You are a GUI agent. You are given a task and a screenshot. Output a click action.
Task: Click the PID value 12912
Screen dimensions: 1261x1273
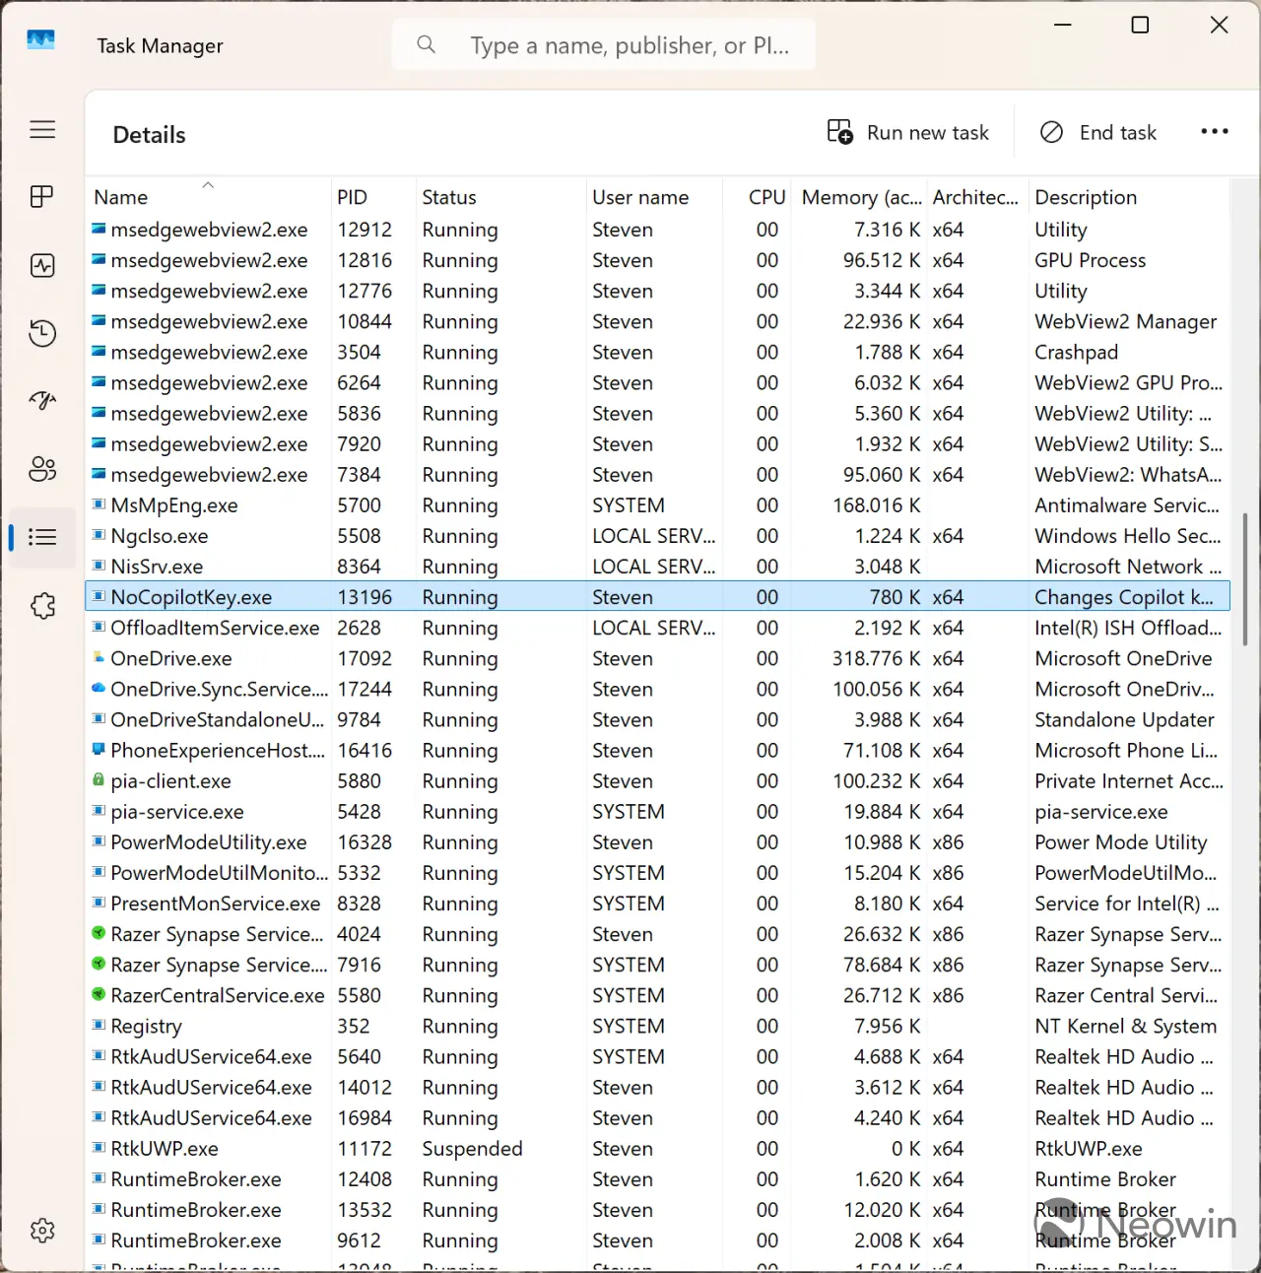(365, 230)
